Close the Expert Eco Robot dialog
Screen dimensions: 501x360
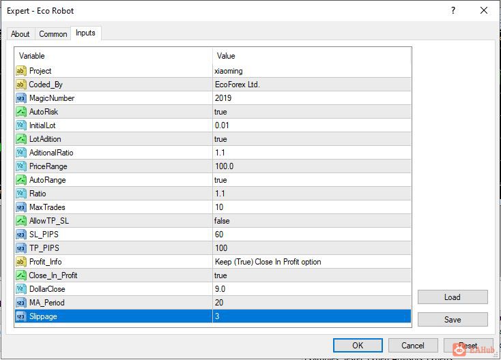tap(484, 10)
